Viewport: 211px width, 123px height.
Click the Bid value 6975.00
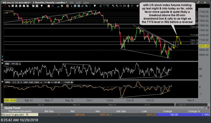(80, 115)
